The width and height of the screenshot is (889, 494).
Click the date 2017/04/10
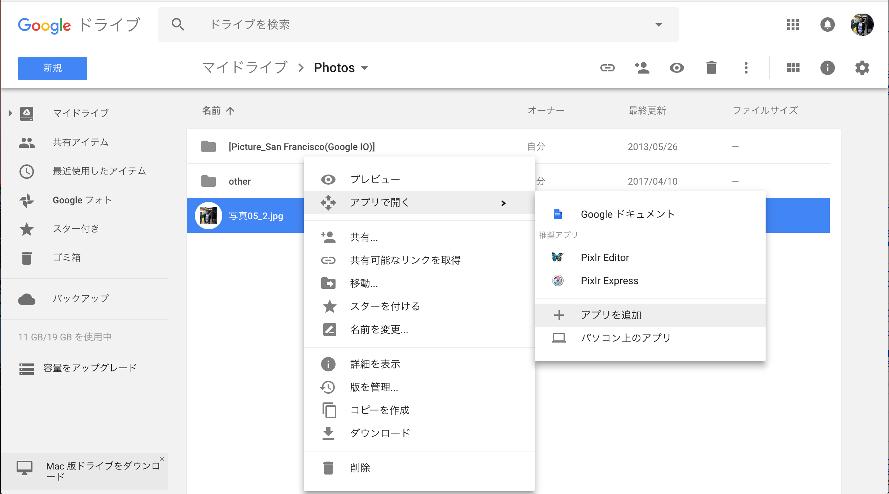point(652,181)
